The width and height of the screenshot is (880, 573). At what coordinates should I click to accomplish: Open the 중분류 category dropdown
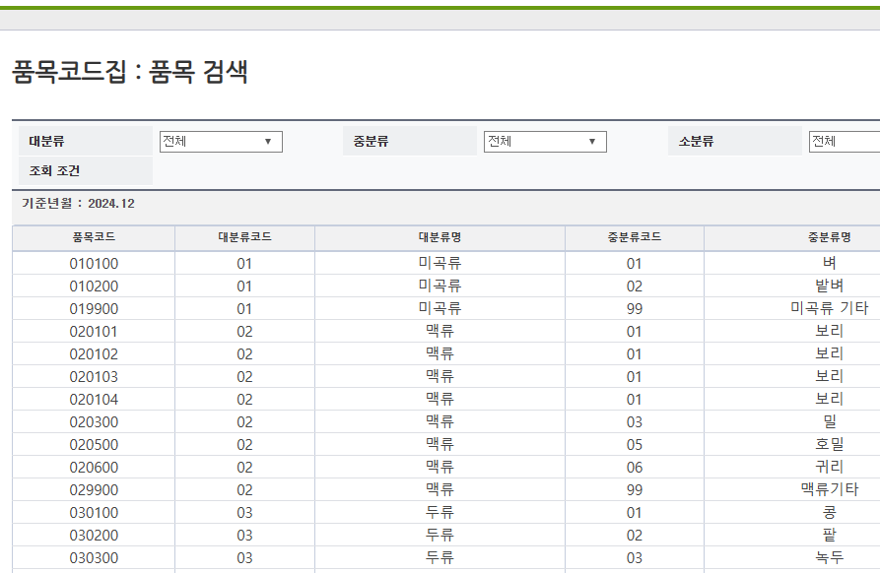pyautogui.click(x=545, y=141)
